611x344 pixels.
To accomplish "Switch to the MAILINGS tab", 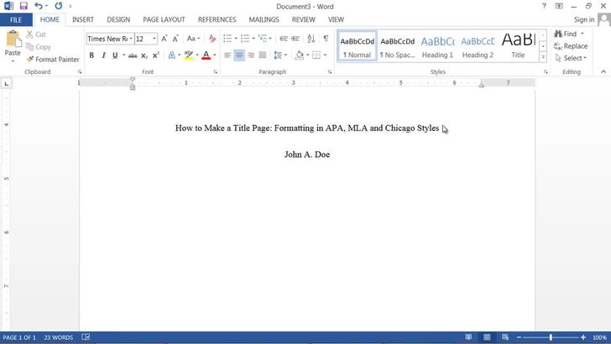I will 264,19.
